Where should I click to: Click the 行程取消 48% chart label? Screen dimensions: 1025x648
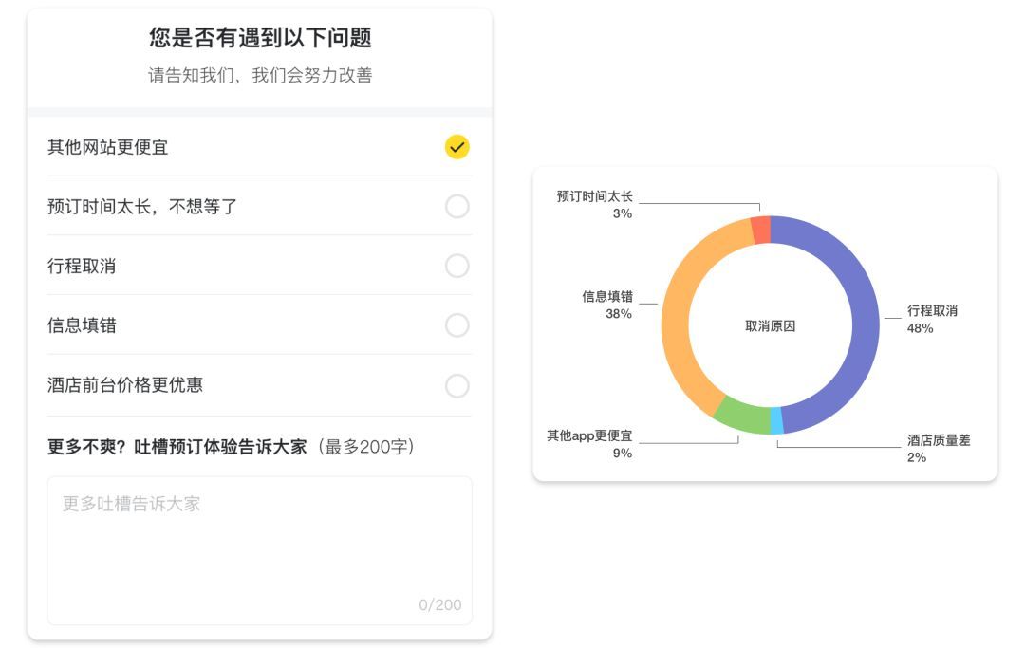(x=931, y=320)
